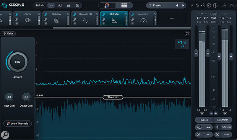
Task: Click the Learn Threshold button
Action: (18, 124)
